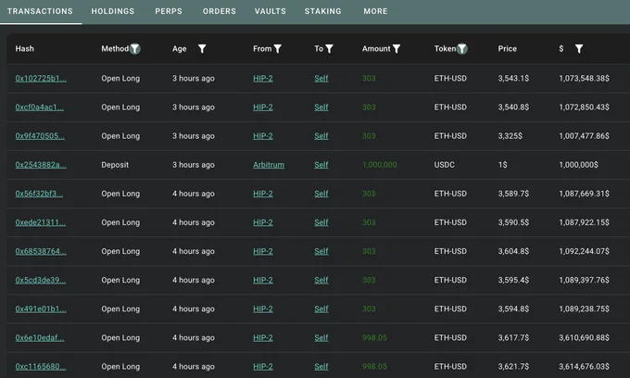
Task: Select the 998.05 amount in the 0x6e10edaf row
Action: click(x=374, y=338)
